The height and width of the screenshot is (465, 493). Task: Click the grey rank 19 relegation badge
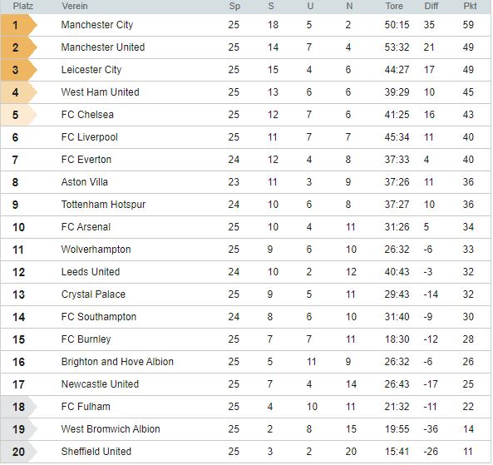pyautogui.click(x=19, y=429)
